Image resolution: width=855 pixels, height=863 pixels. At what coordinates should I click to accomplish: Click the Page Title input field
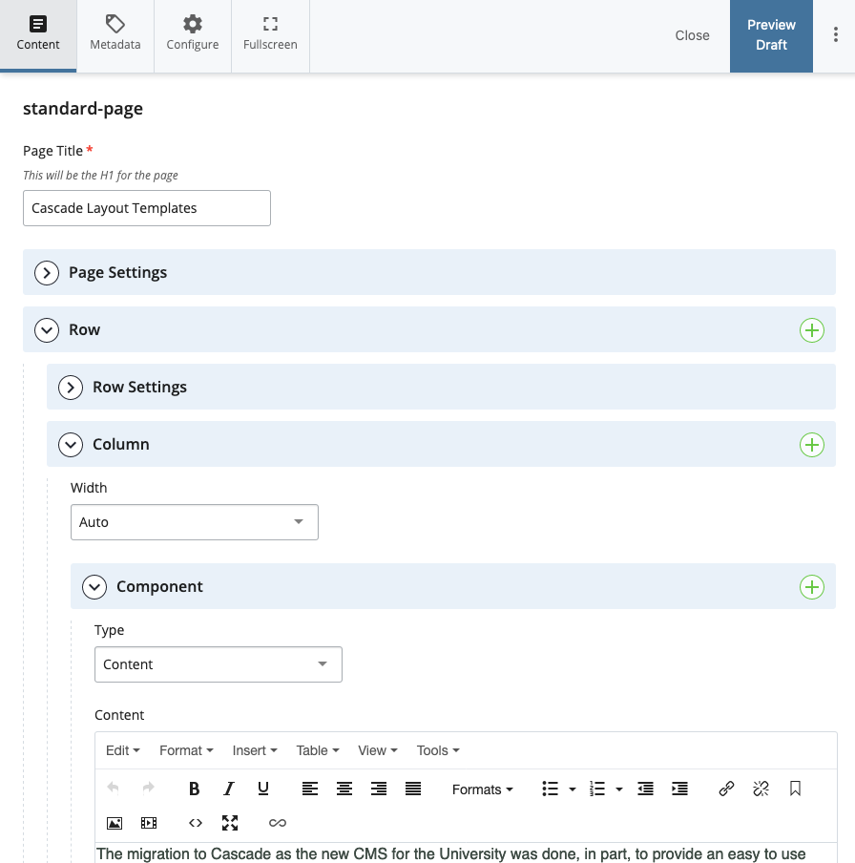pyautogui.click(x=147, y=208)
